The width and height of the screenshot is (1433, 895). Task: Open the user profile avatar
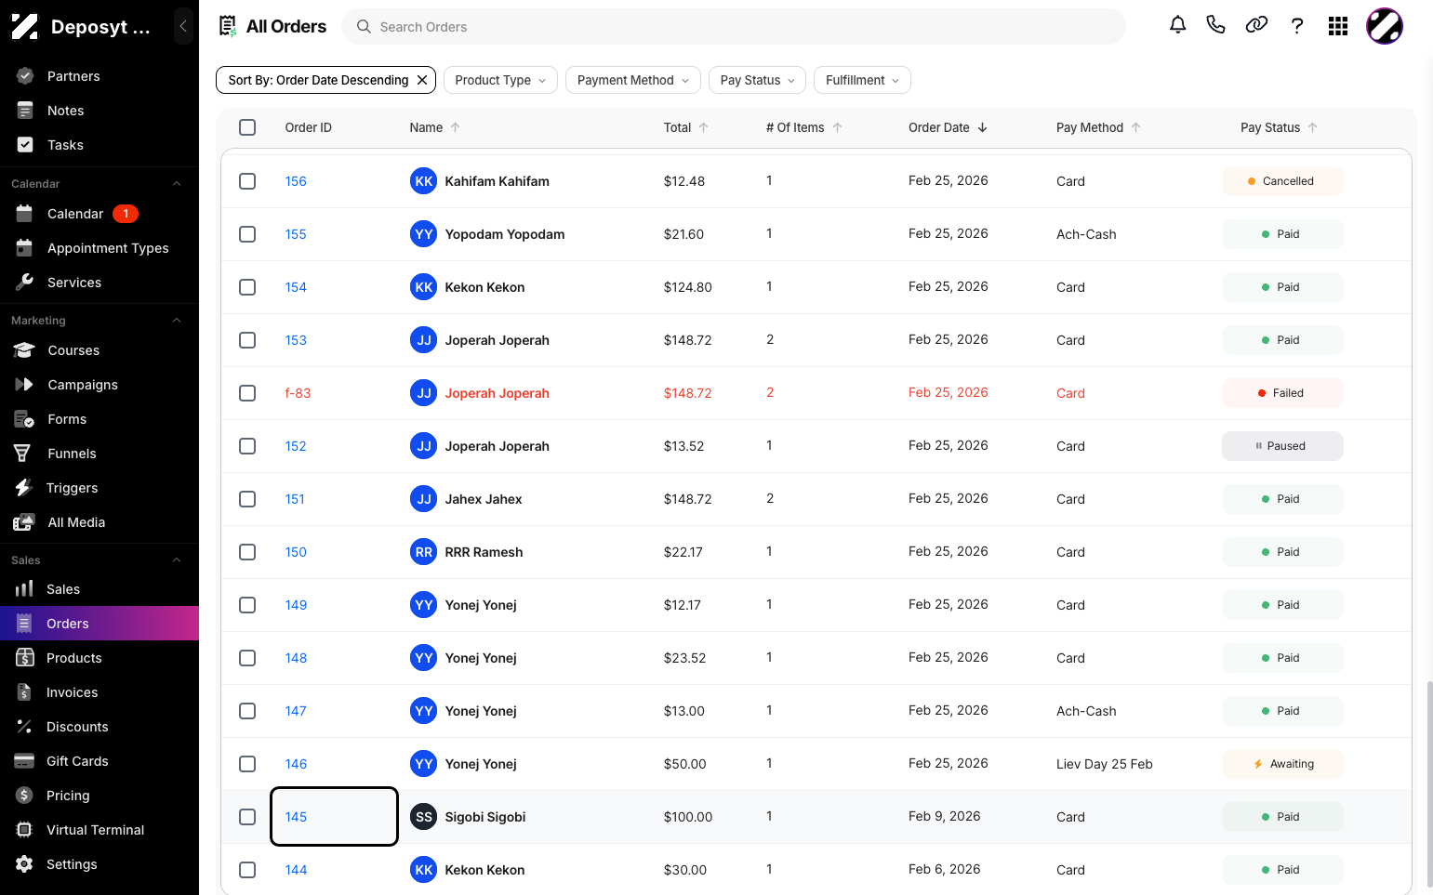1385,26
